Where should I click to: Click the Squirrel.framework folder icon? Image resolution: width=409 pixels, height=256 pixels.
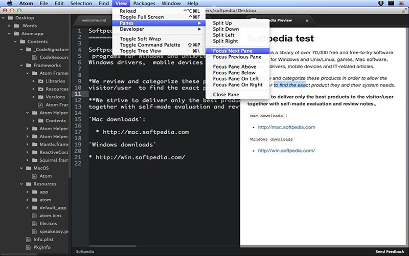tap(35, 160)
